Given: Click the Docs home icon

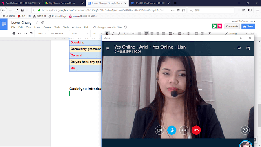Looking at the screenshot, I should [x=4, y=24].
